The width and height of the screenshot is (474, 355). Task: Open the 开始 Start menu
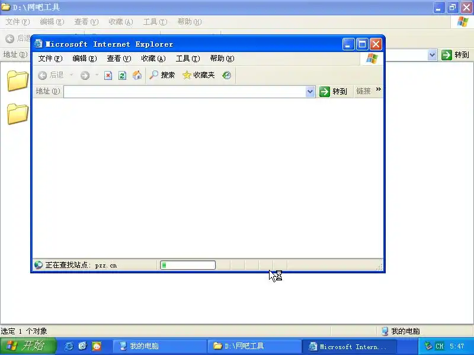tap(28, 346)
